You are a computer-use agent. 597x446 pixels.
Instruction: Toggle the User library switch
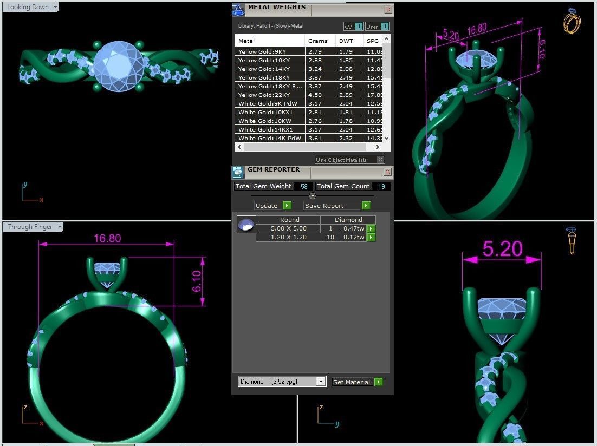click(x=385, y=27)
